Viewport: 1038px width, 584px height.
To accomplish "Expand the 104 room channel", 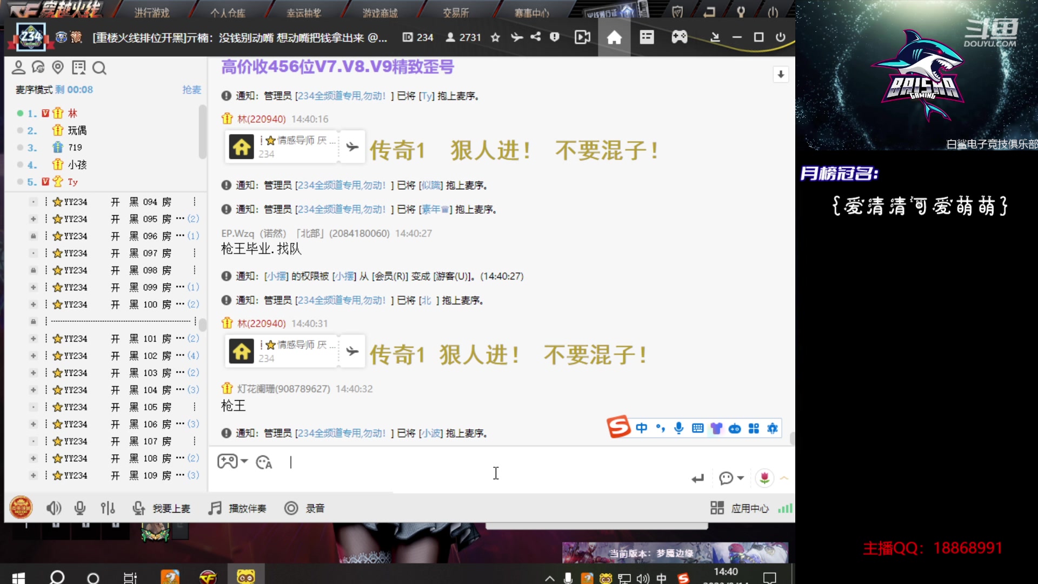I will 33,390.
